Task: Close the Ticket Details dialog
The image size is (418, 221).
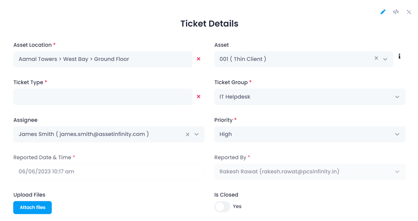Action: (x=409, y=12)
